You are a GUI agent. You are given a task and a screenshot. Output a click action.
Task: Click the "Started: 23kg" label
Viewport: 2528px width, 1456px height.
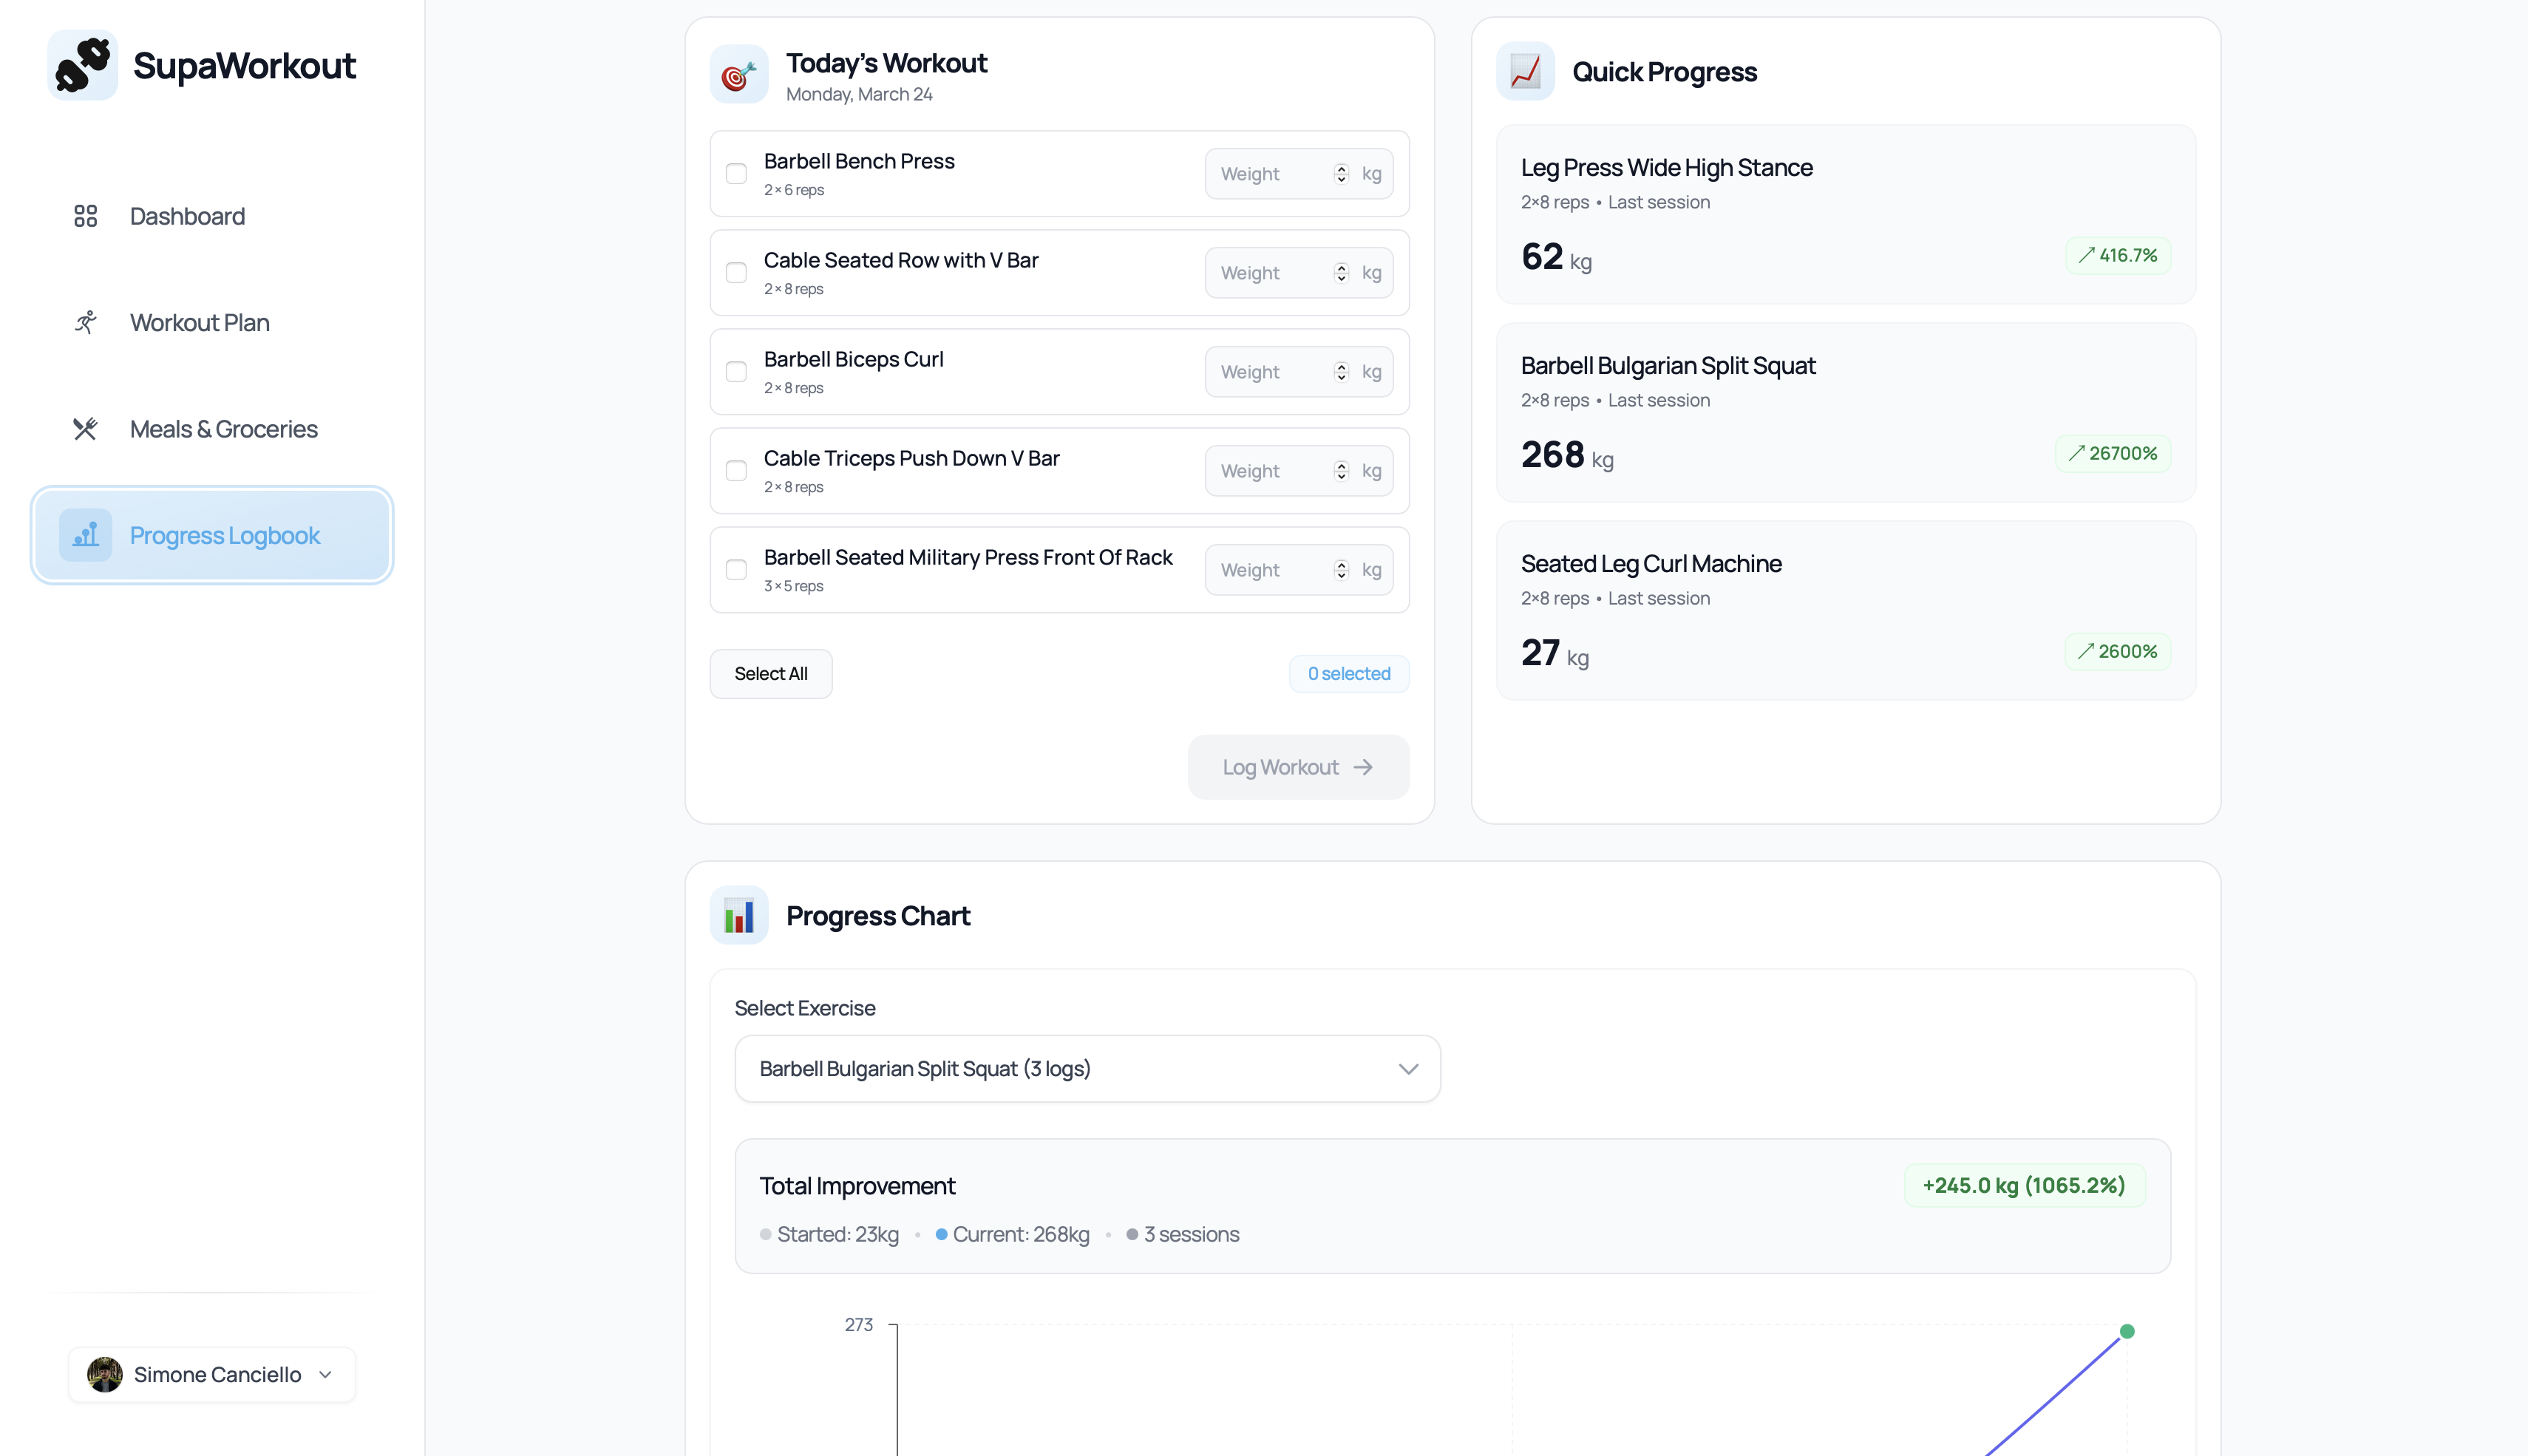838,1234
